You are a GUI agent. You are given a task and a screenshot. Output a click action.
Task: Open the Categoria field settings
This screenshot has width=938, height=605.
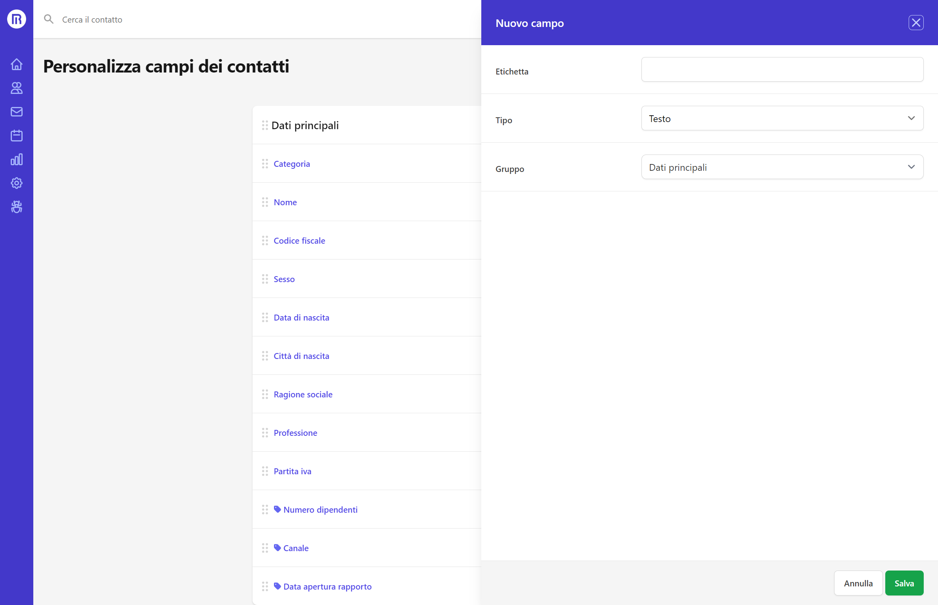[x=291, y=163]
